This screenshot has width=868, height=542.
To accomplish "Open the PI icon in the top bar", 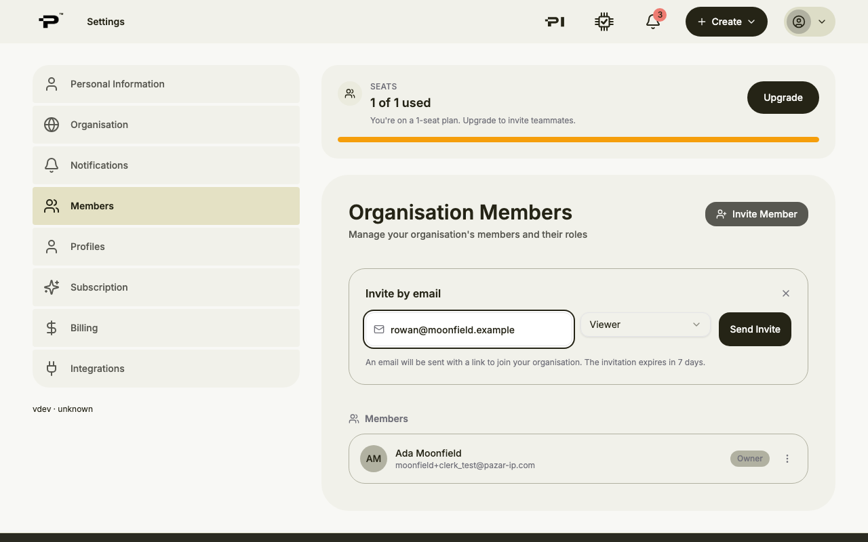I will 555,22.
